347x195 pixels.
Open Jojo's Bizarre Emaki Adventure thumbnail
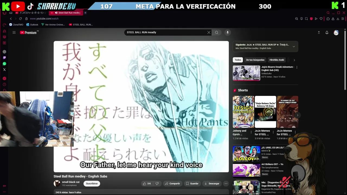pyautogui.click(x=246, y=73)
